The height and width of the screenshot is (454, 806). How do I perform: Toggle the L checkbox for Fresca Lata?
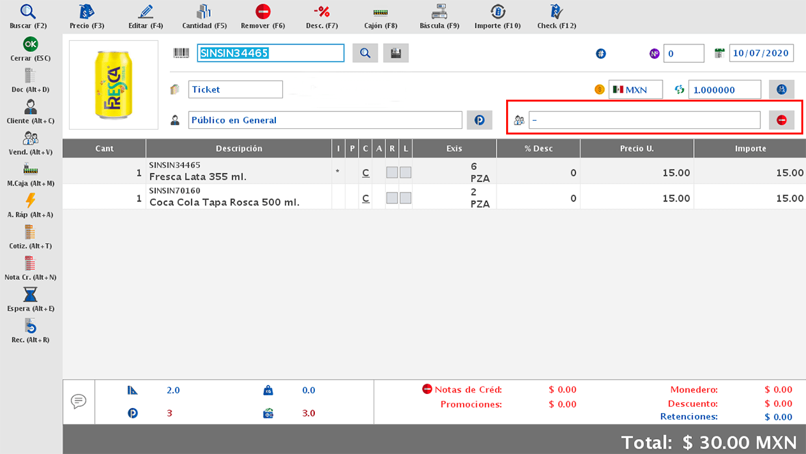[405, 173]
